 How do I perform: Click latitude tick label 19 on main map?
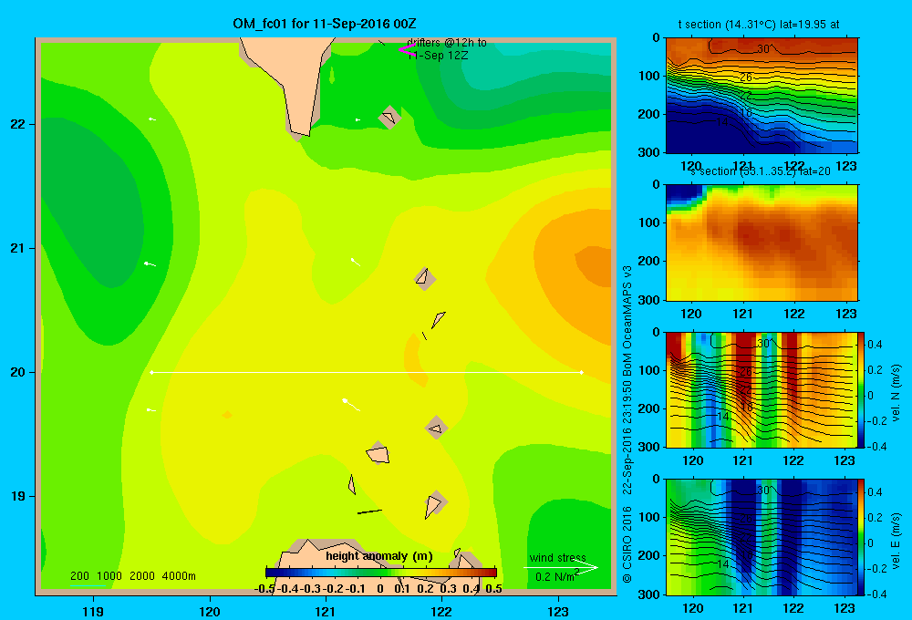(x=18, y=496)
